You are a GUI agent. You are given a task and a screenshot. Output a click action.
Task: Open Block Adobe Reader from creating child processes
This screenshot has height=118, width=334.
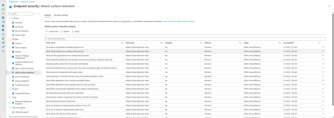tap(65, 51)
